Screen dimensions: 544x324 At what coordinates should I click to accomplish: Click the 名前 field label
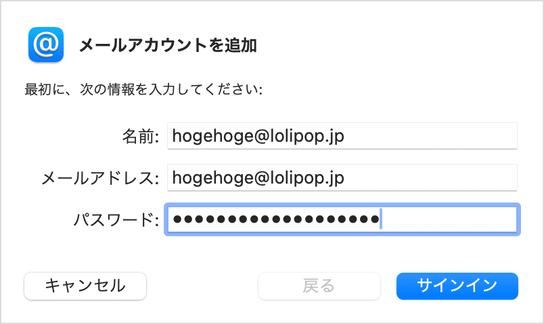coord(140,136)
